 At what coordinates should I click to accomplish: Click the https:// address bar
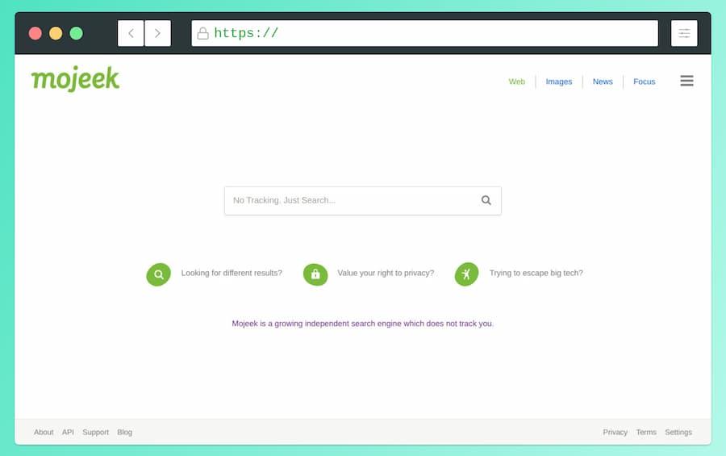pyautogui.click(x=424, y=33)
